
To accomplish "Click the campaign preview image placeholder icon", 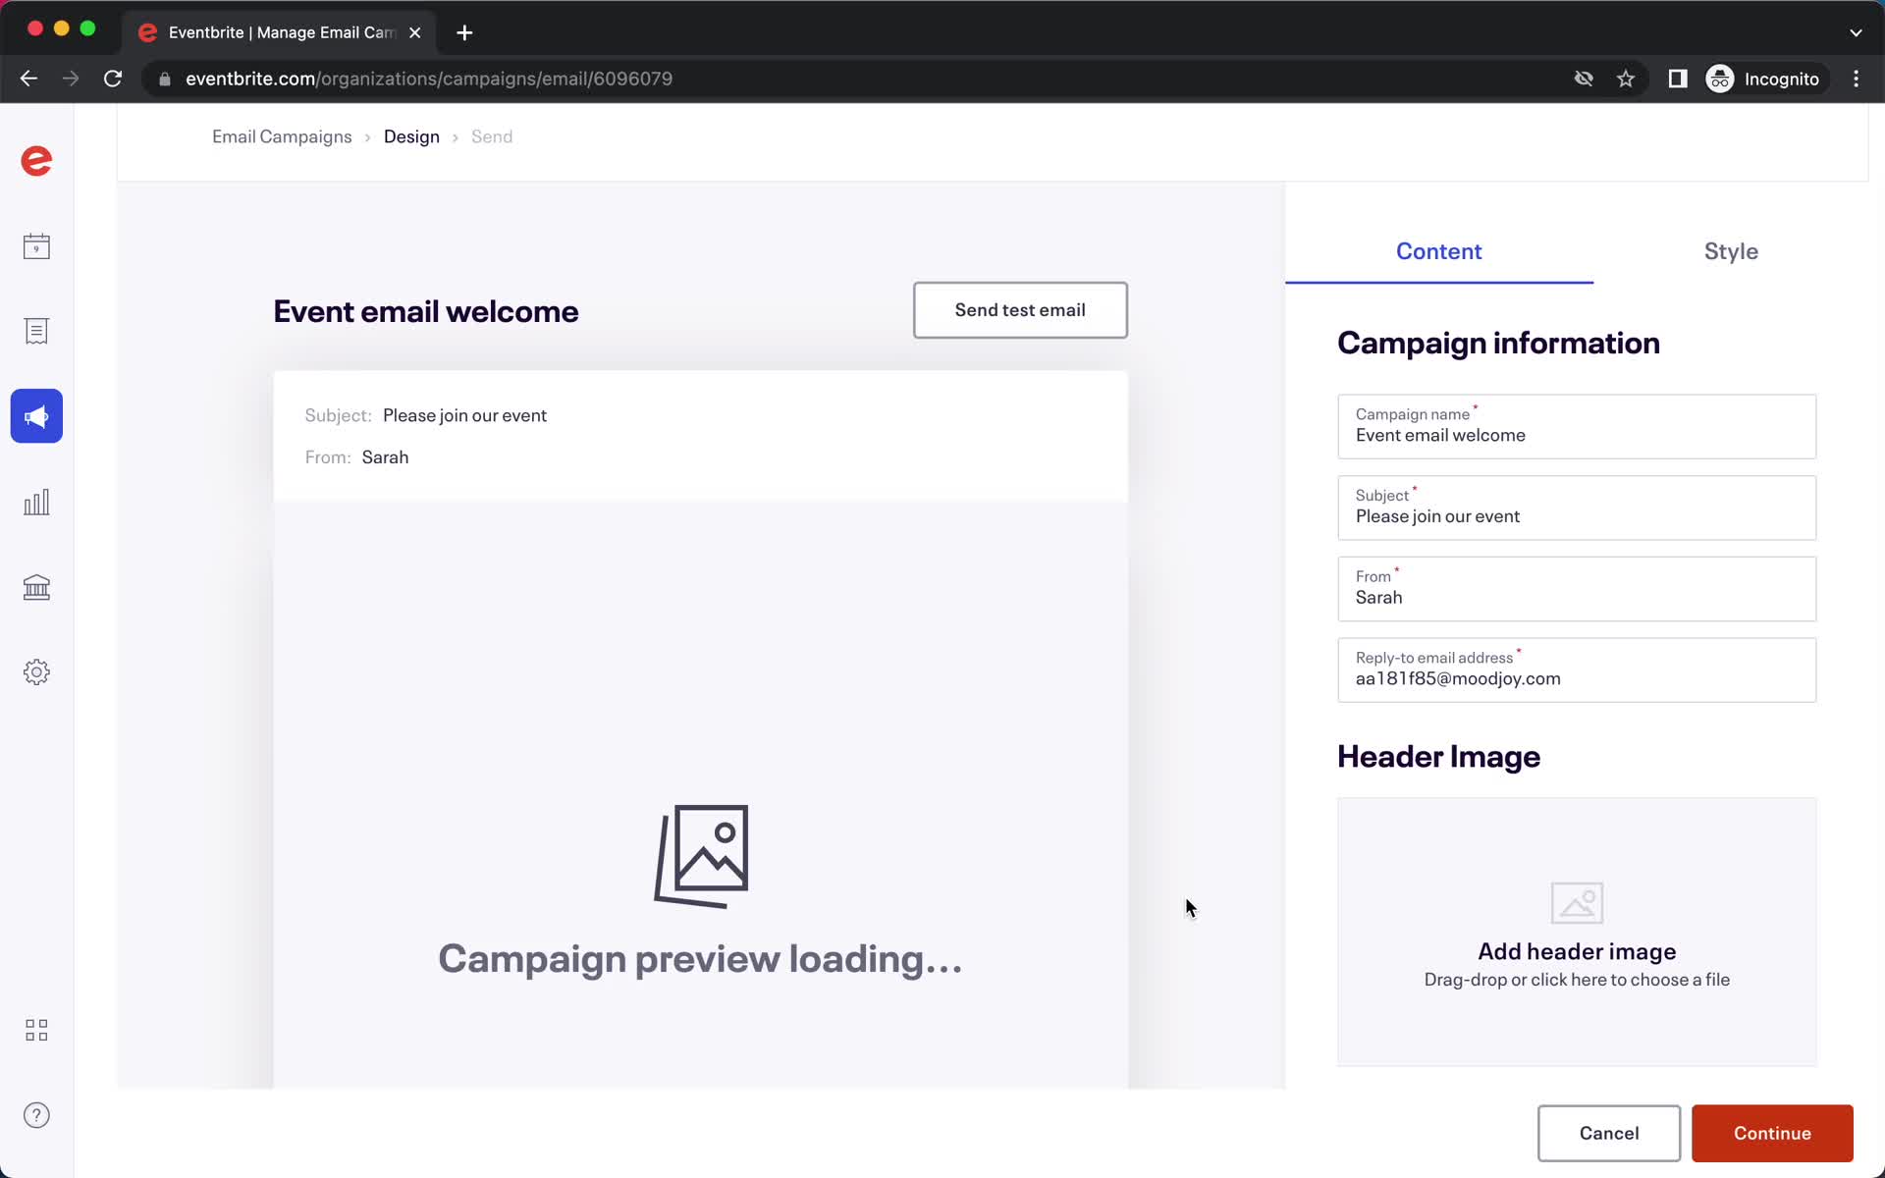I will pyautogui.click(x=701, y=856).
